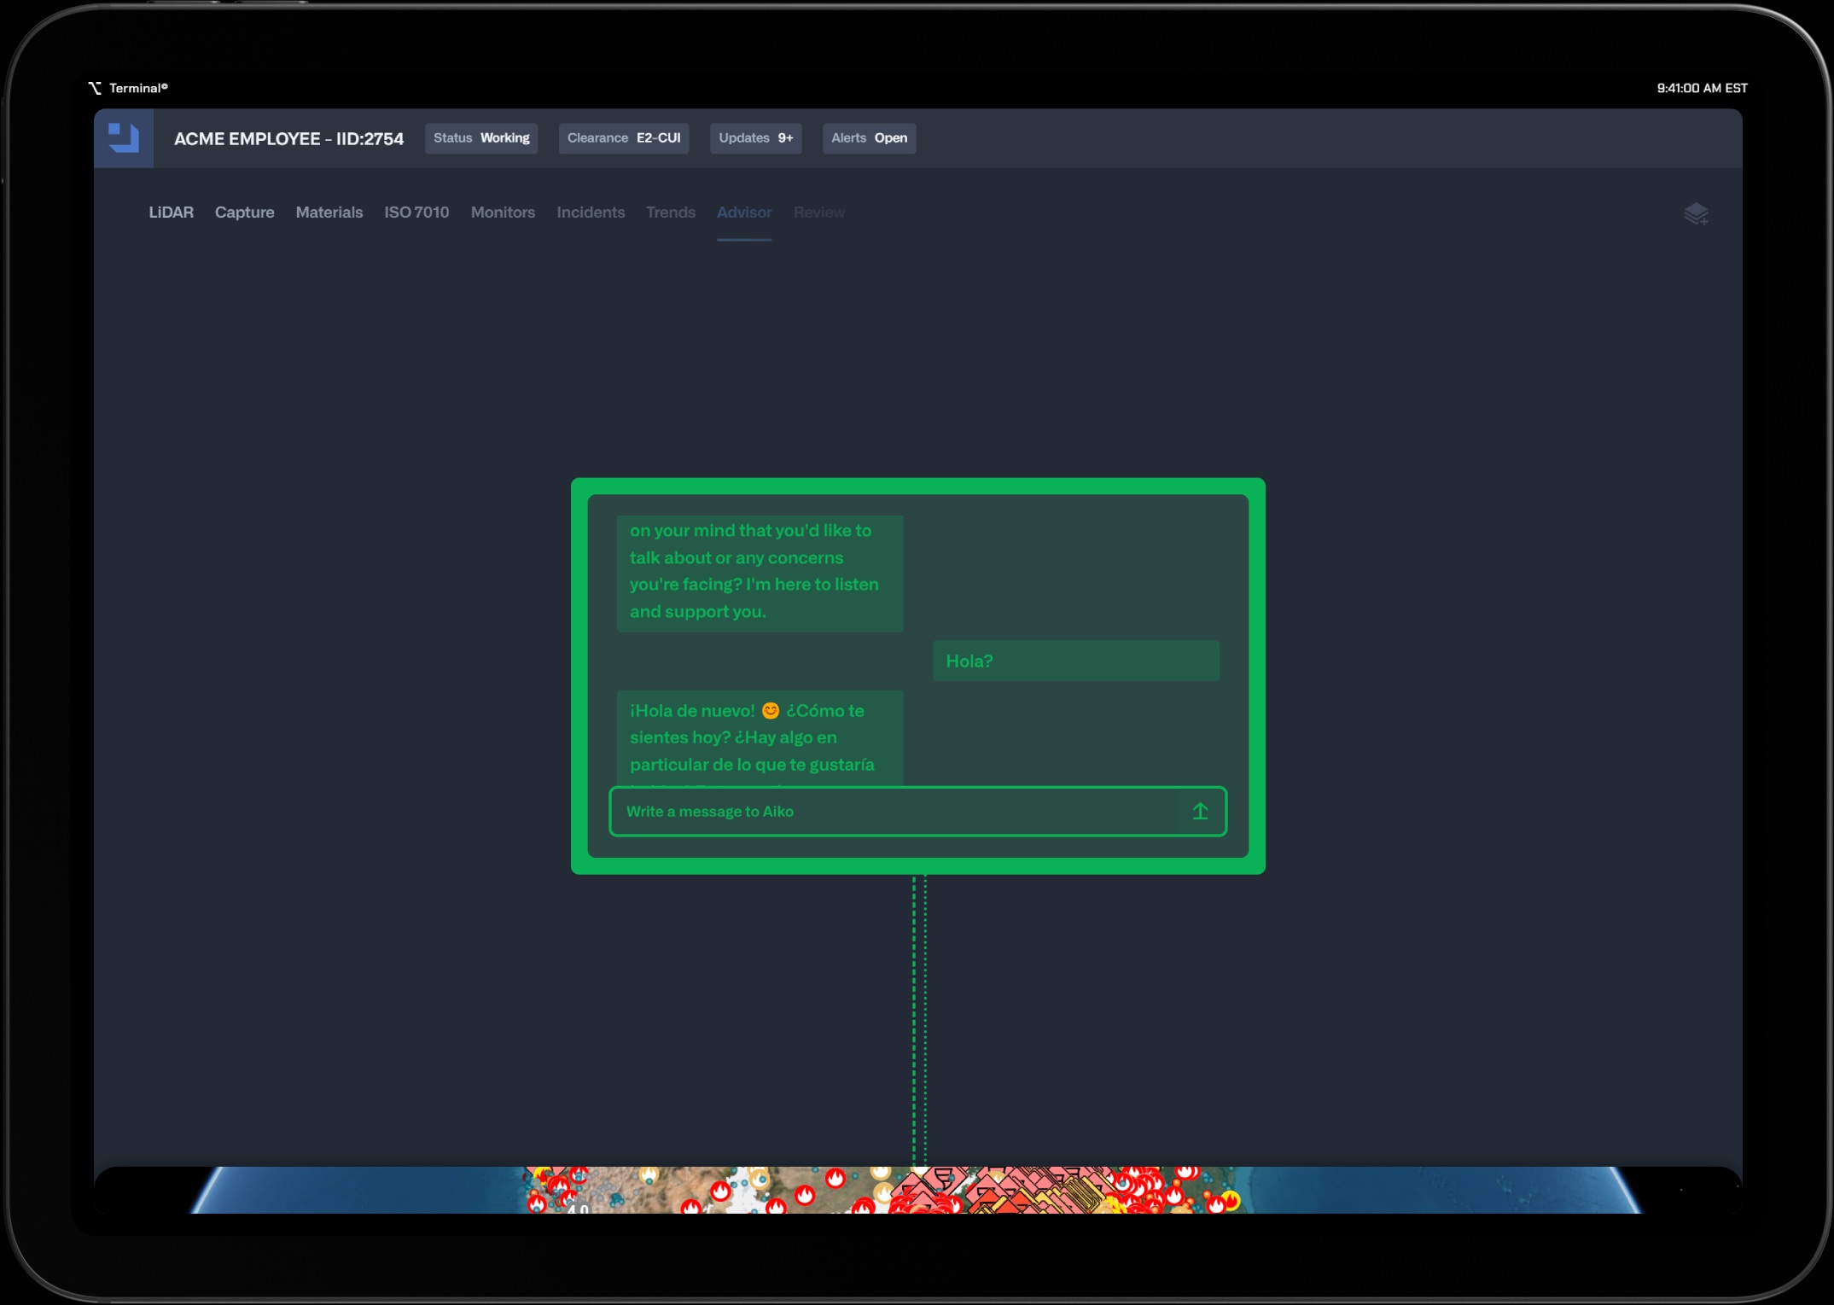Expand the Updates 9+ badge

click(755, 138)
